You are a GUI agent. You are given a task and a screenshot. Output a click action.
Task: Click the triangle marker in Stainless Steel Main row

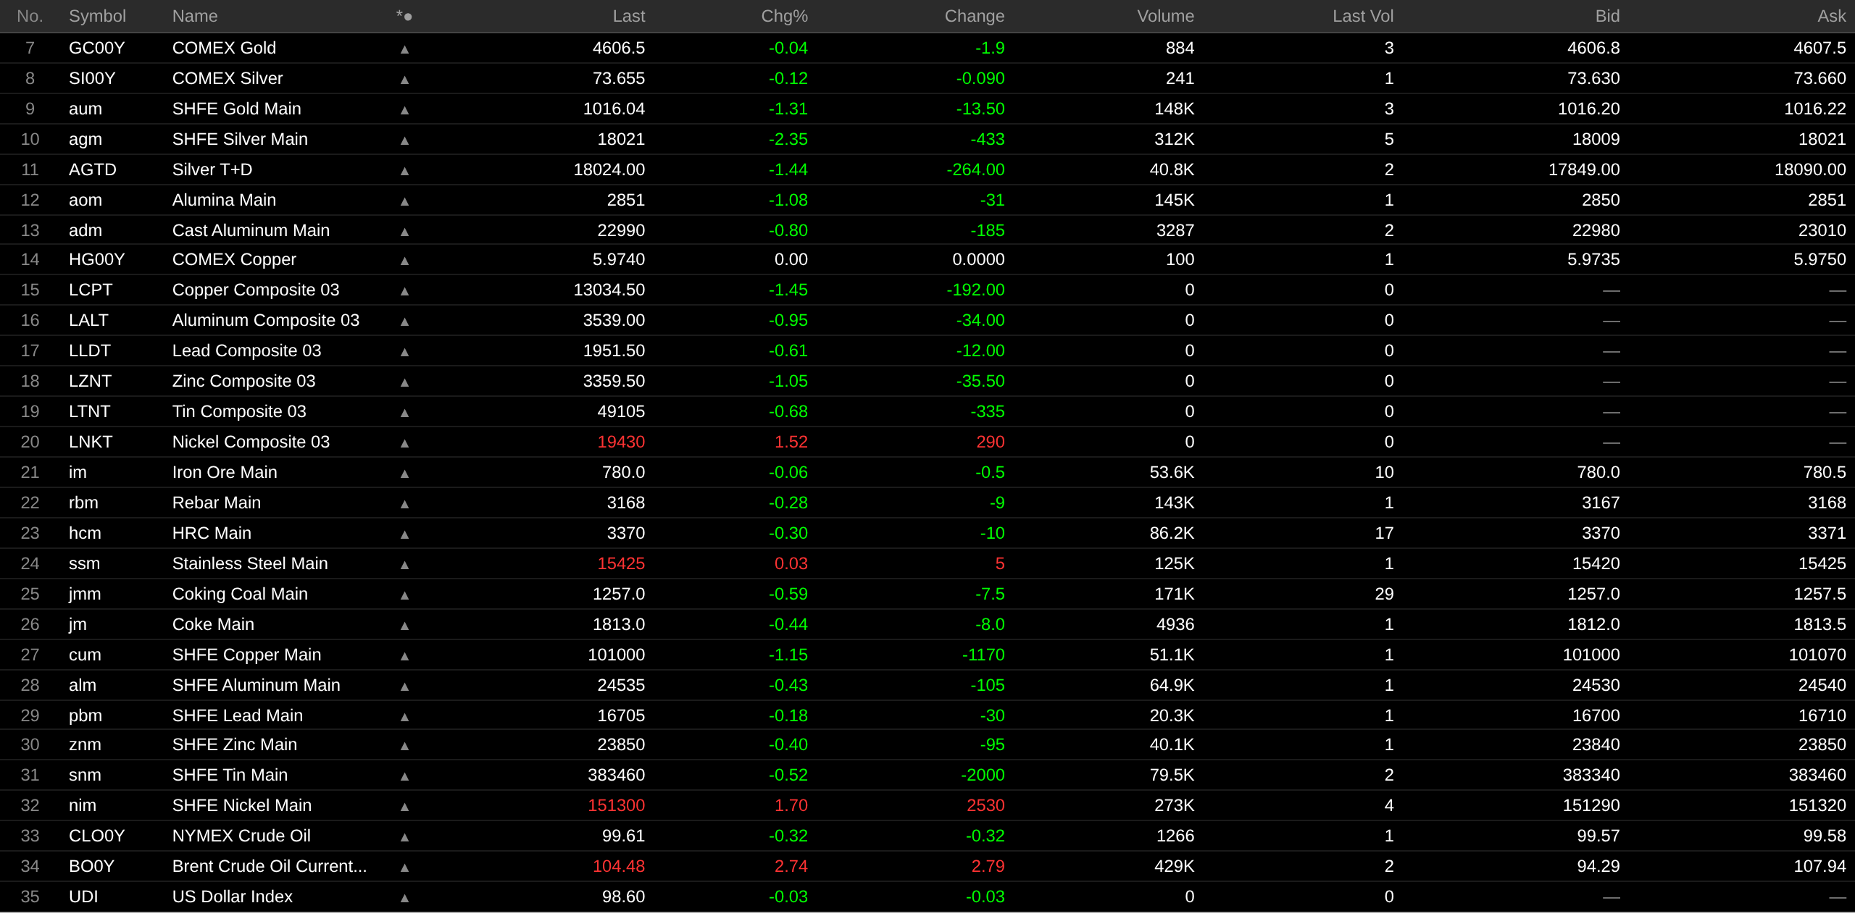404,565
